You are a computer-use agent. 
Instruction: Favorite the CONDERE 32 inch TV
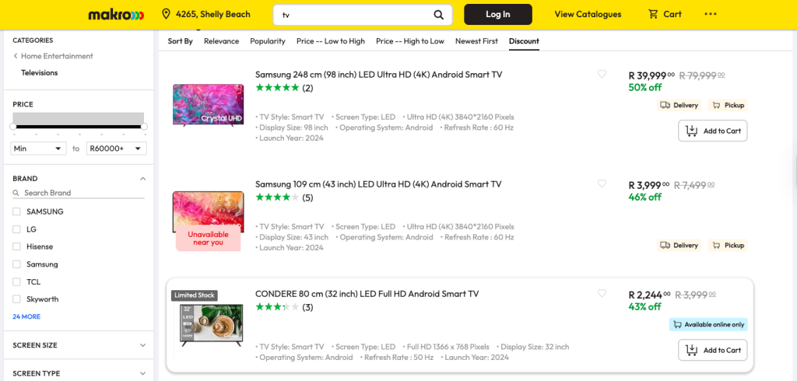602,293
